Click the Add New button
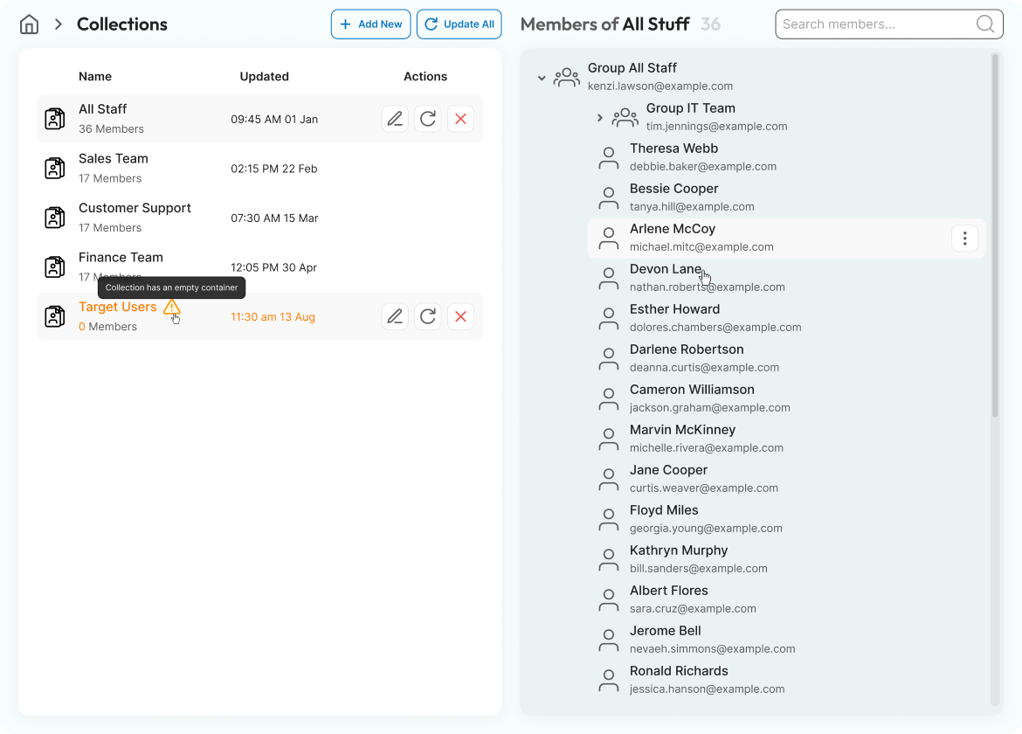The image size is (1022, 734). click(370, 24)
